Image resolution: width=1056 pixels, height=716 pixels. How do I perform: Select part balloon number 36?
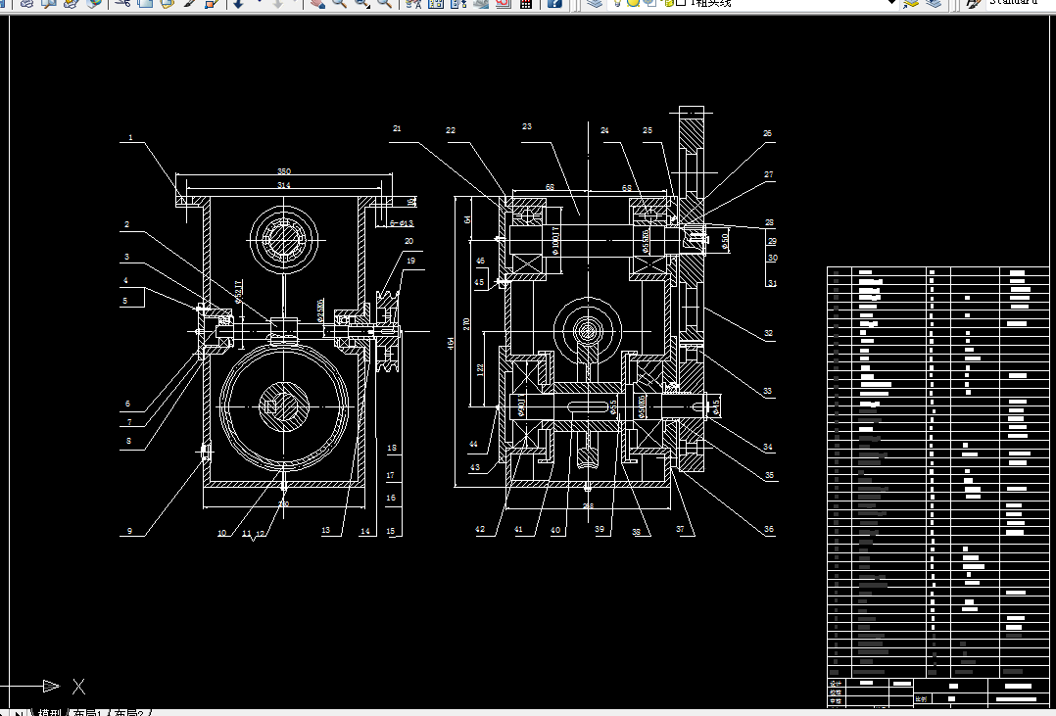point(768,530)
